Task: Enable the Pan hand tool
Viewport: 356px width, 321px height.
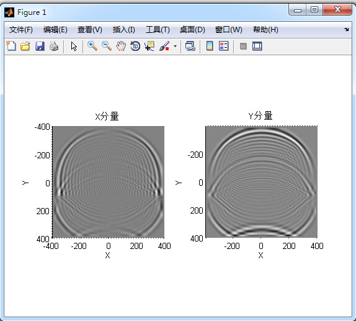Action: pyautogui.click(x=121, y=46)
